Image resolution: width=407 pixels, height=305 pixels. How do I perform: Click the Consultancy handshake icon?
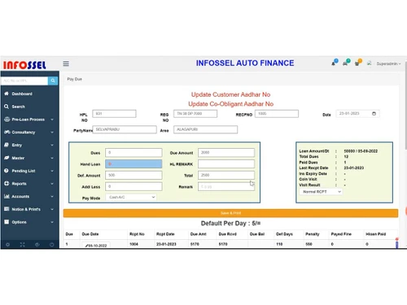pos(7,132)
